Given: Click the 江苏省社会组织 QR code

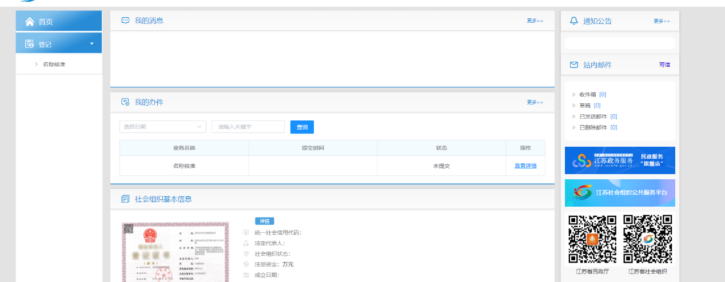Looking at the screenshot, I should click(647, 239).
